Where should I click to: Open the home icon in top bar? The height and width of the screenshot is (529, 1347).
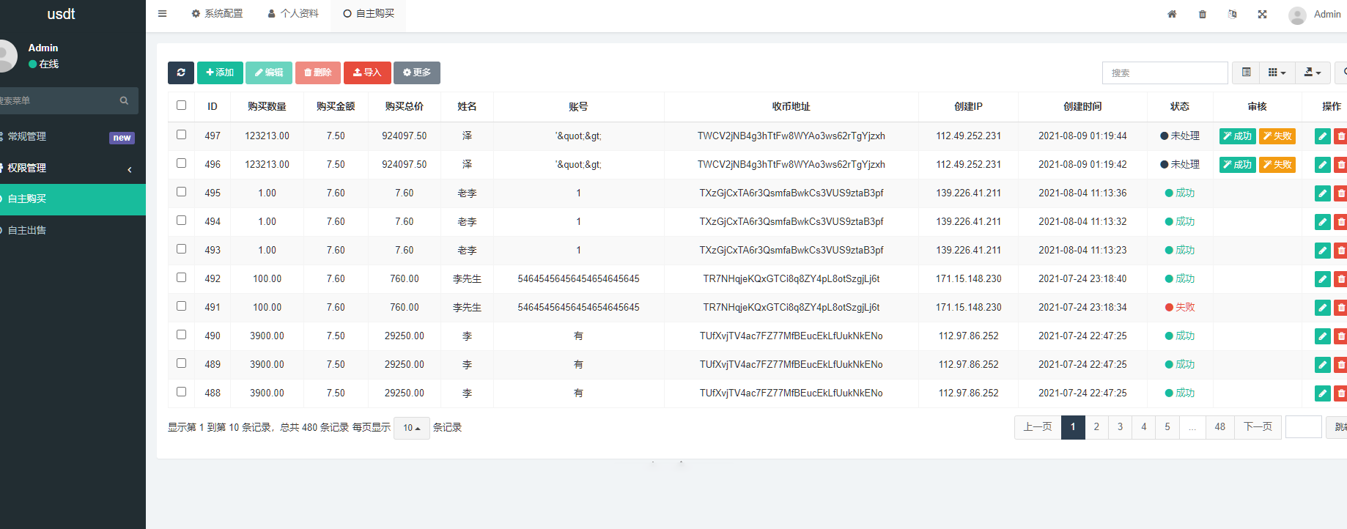point(1172,14)
